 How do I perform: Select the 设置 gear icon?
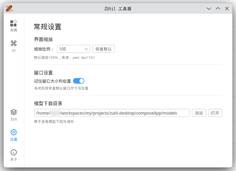coord(13,132)
